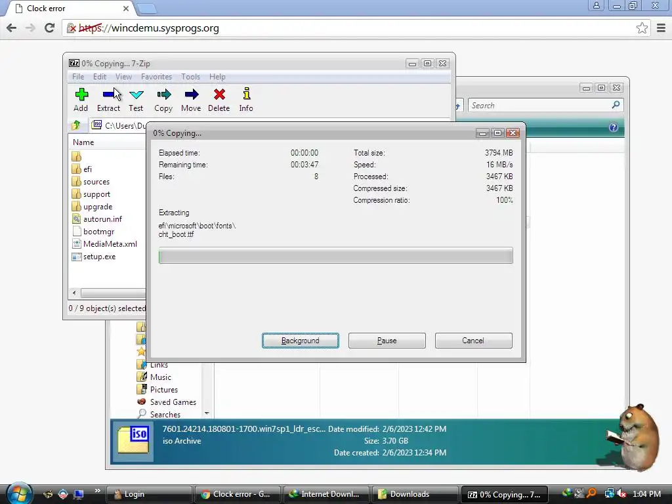Expand the quick launch chevron on taskbar
The width and height of the screenshot is (672, 504).
pyautogui.click(x=98, y=491)
